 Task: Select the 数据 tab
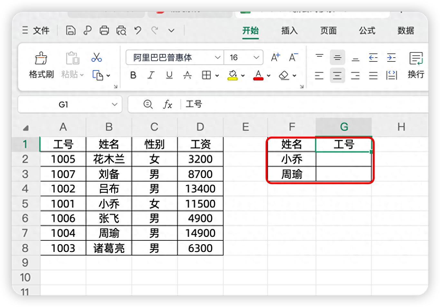406,31
